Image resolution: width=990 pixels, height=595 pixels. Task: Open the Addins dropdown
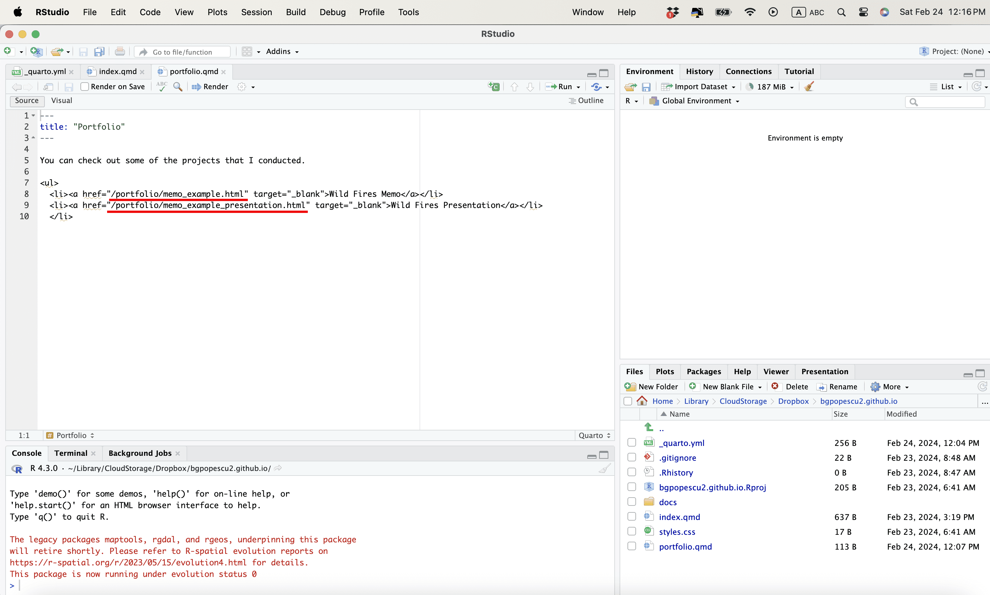[x=282, y=52]
